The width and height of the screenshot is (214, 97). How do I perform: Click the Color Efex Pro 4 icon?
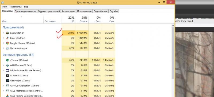pyautogui.click(x=7, y=38)
